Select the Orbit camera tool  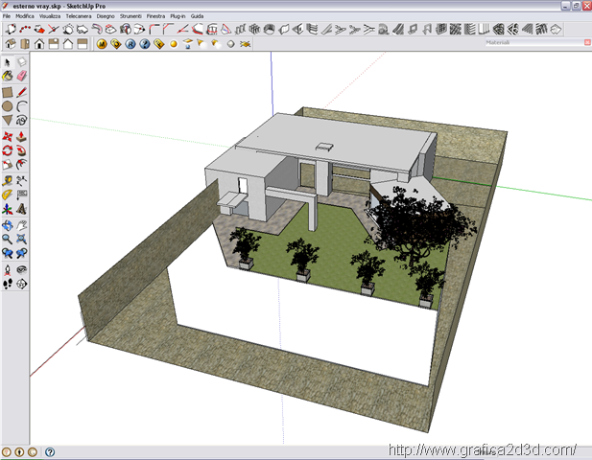tap(8, 224)
